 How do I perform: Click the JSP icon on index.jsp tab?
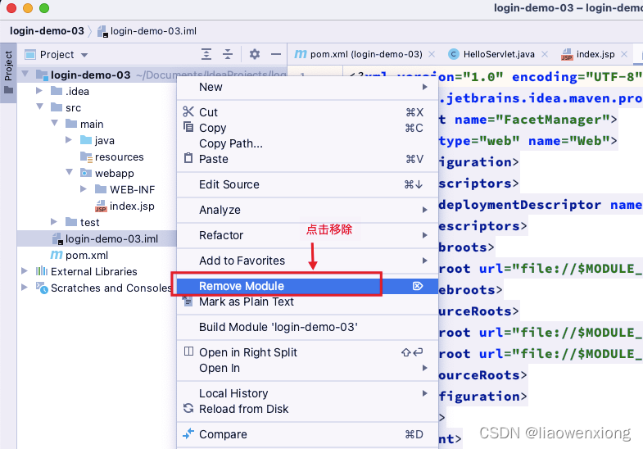pyautogui.click(x=567, y=55)
